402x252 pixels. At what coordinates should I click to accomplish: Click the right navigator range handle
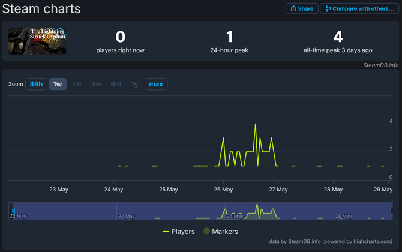pyautogui.click(x=392, y=211)
